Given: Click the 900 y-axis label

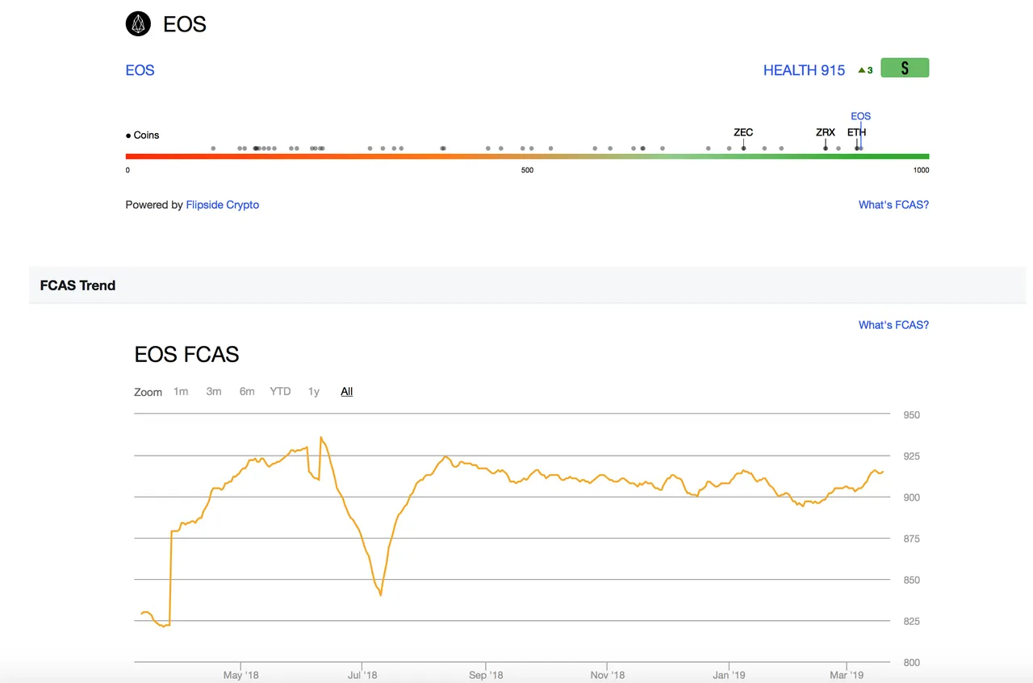Looking at the screenshot, I should tap(911, 498).
